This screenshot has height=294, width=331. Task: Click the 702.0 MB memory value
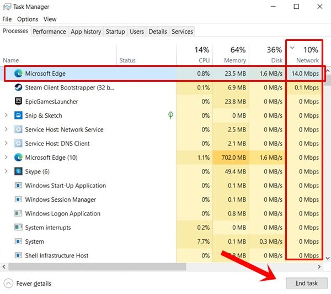(x=234, y=158)
